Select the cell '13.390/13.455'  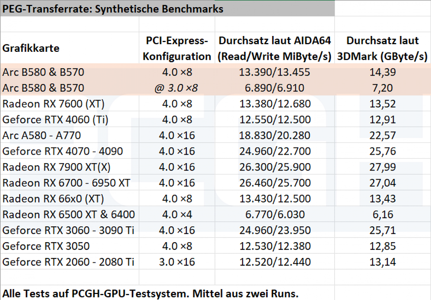[275, 72]
